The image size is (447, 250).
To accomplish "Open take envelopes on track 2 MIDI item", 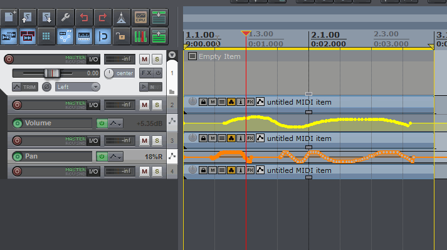I will pyautogui.click(x=260, y=102).
